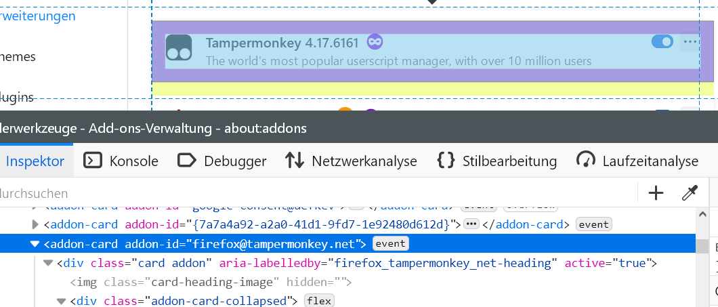Toggle the Tampermonkey extension switch
The height and width of the screenshot is (307, 718).
point(662,42)
